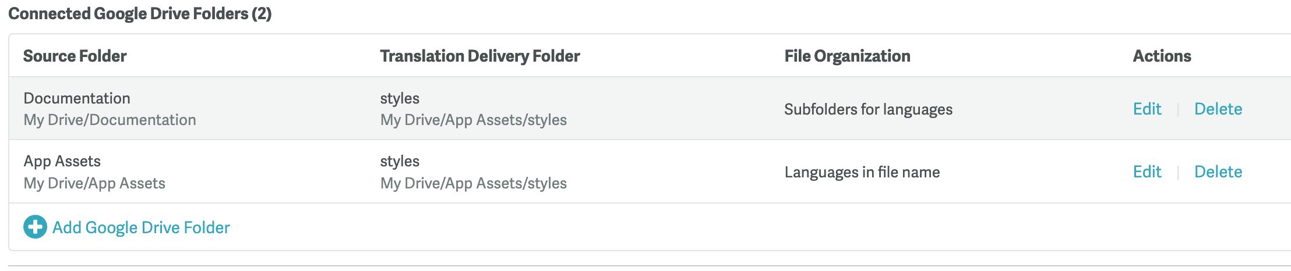Click styles delivery folder in App Assets row

click(400, 161)
